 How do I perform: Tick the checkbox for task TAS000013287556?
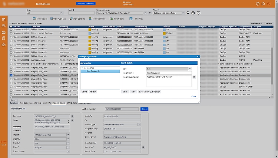11,68
